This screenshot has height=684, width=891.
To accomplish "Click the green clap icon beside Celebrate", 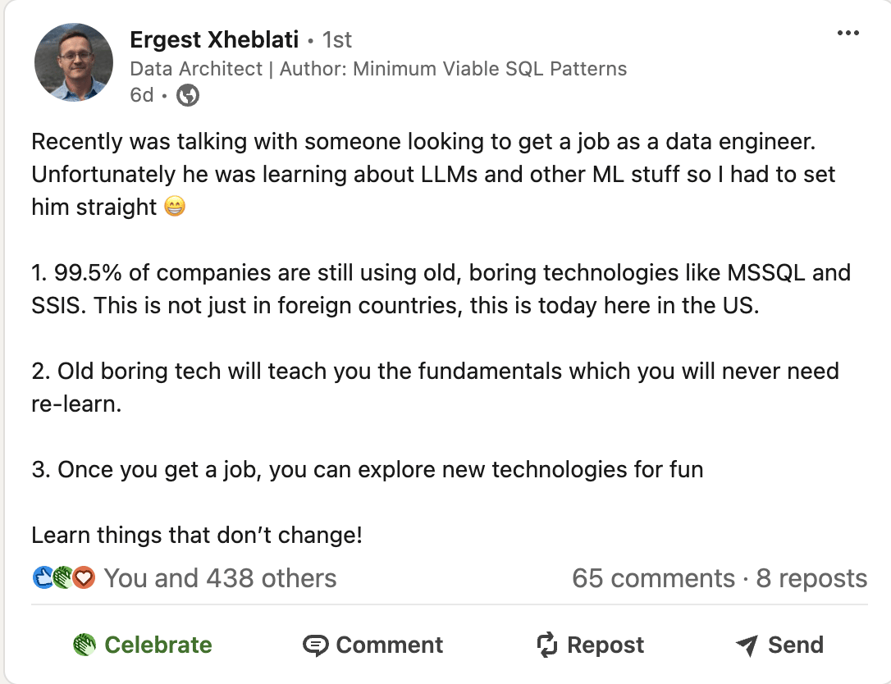I will (x=85, y=645).
